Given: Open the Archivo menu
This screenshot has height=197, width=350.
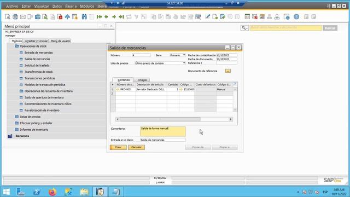Looking at the screenshot, I should [12, 6].
